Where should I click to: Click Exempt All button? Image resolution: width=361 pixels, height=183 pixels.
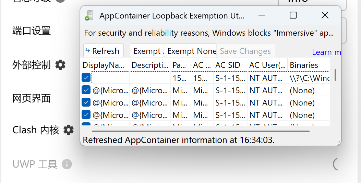click(147, 51)
